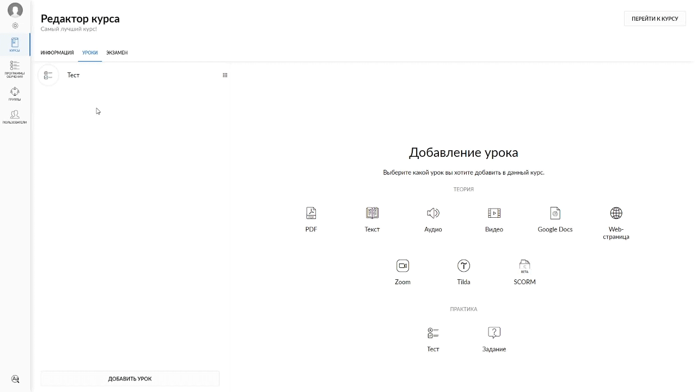This screenshot has width=697, height=392.
Task: Click the Редактор курса heading
Action: point(80,19)
